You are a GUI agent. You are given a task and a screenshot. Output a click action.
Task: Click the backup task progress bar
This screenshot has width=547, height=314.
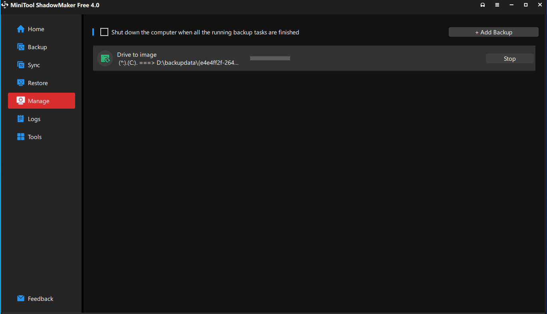pos(270,58)
